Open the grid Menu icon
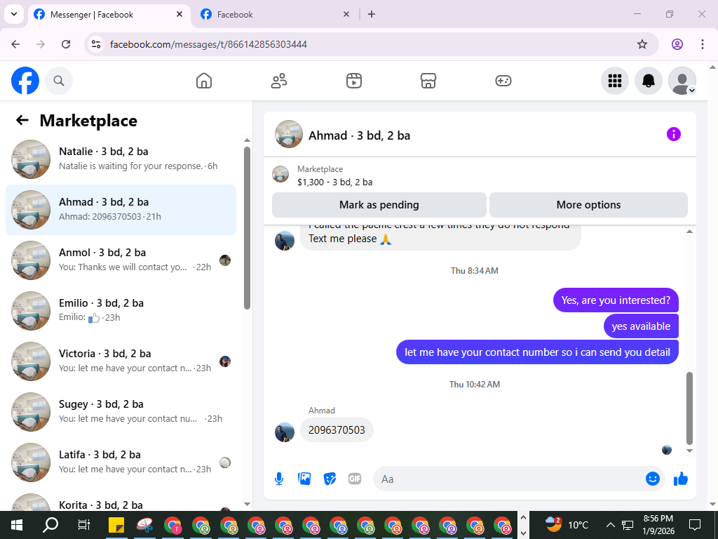The height and width of the screenshot is (539, 718). point(614,81)
